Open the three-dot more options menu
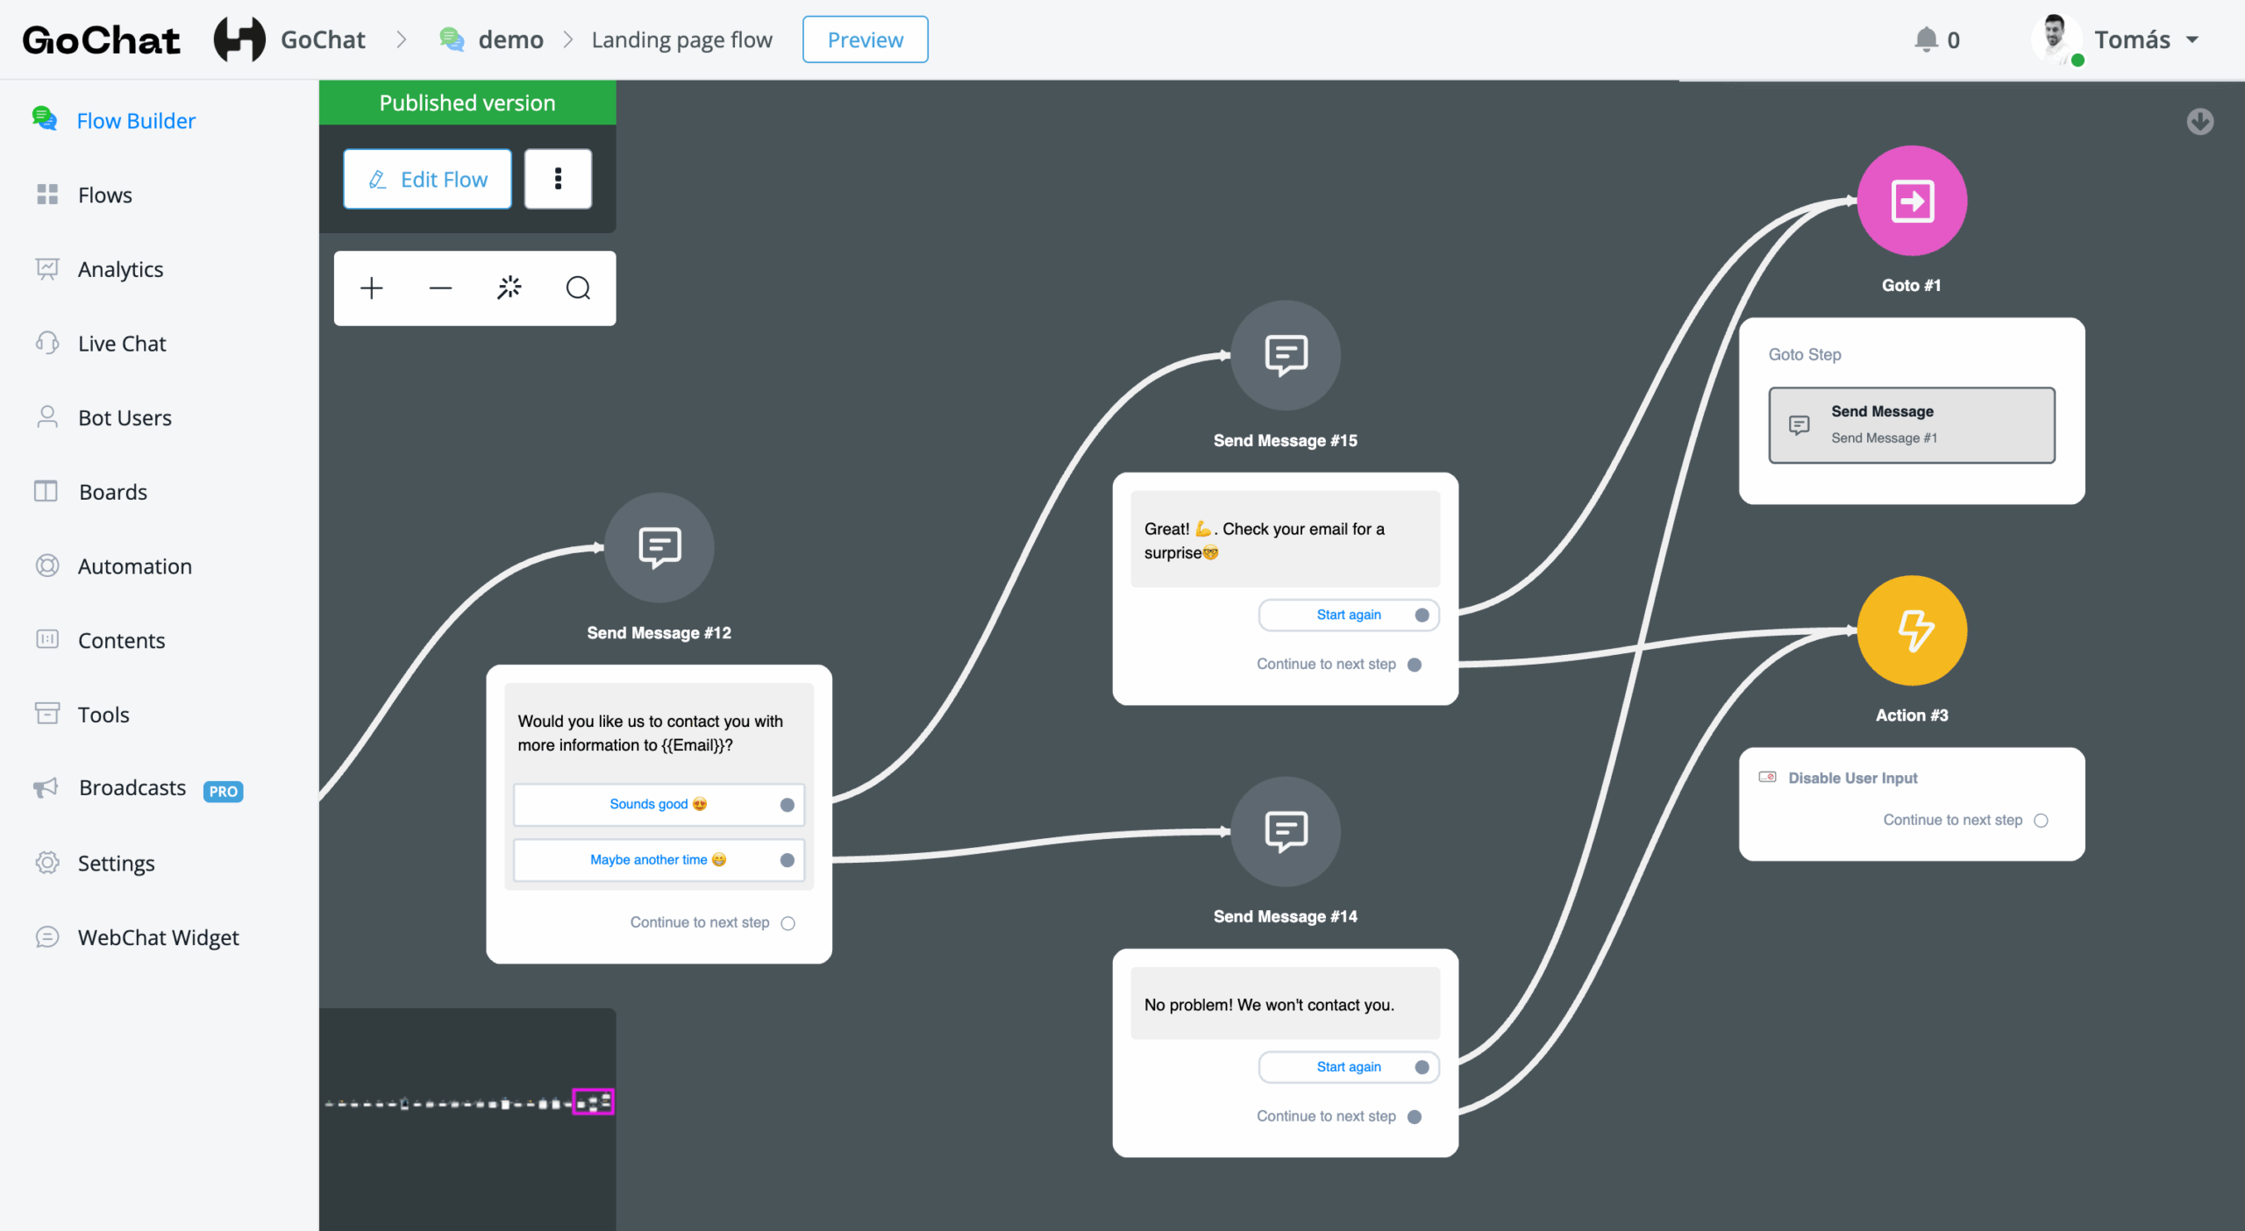2245x1231 pixels. click(558, 179)
